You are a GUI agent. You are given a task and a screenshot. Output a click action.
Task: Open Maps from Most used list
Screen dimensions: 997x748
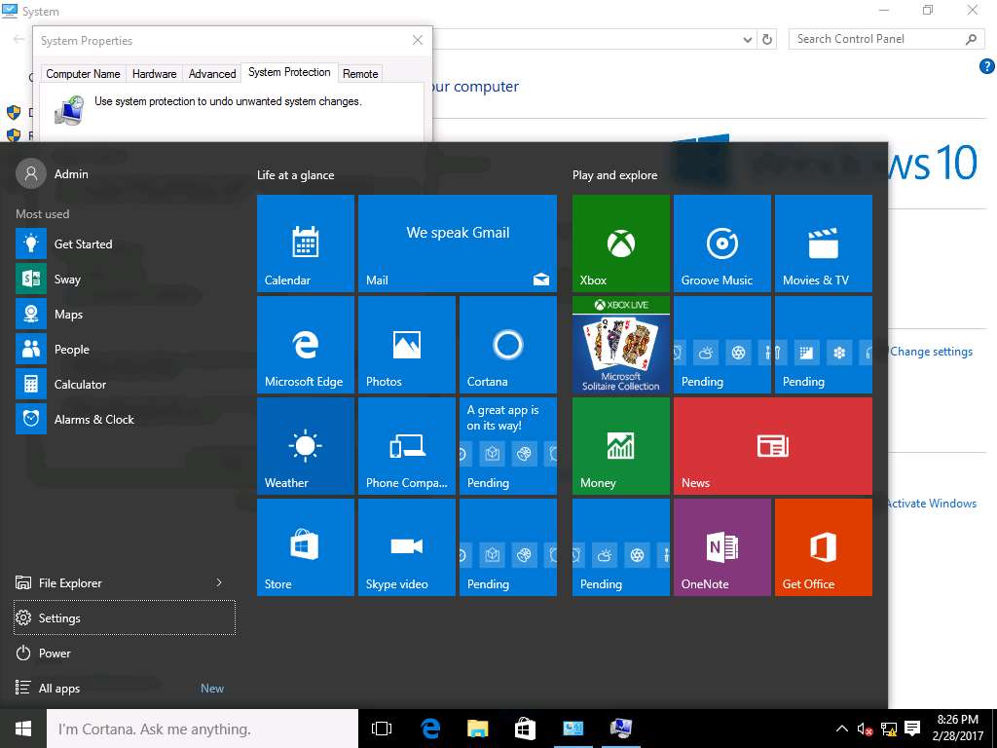(125, 315)
